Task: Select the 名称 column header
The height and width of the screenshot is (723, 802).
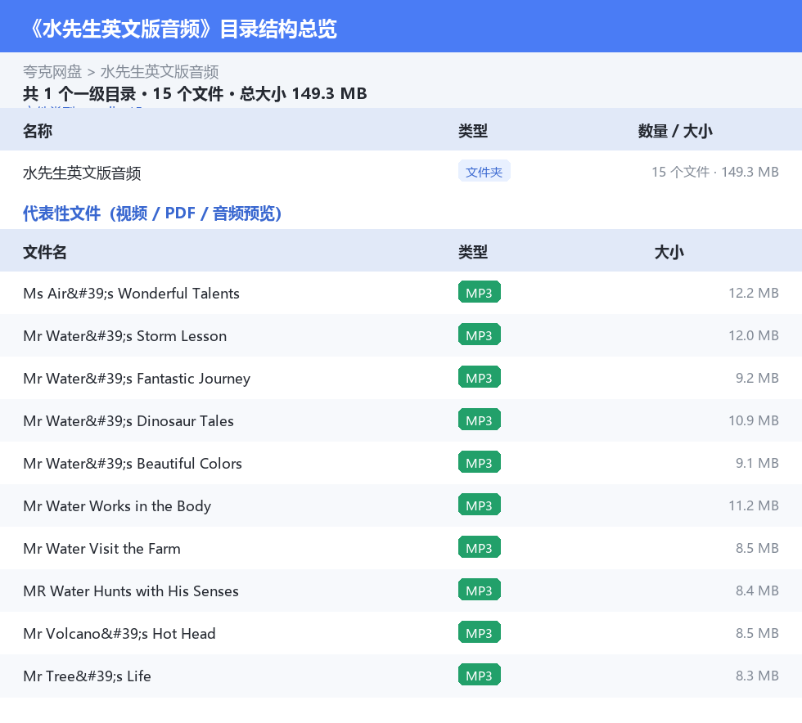Action: click(x=38, y=131)
